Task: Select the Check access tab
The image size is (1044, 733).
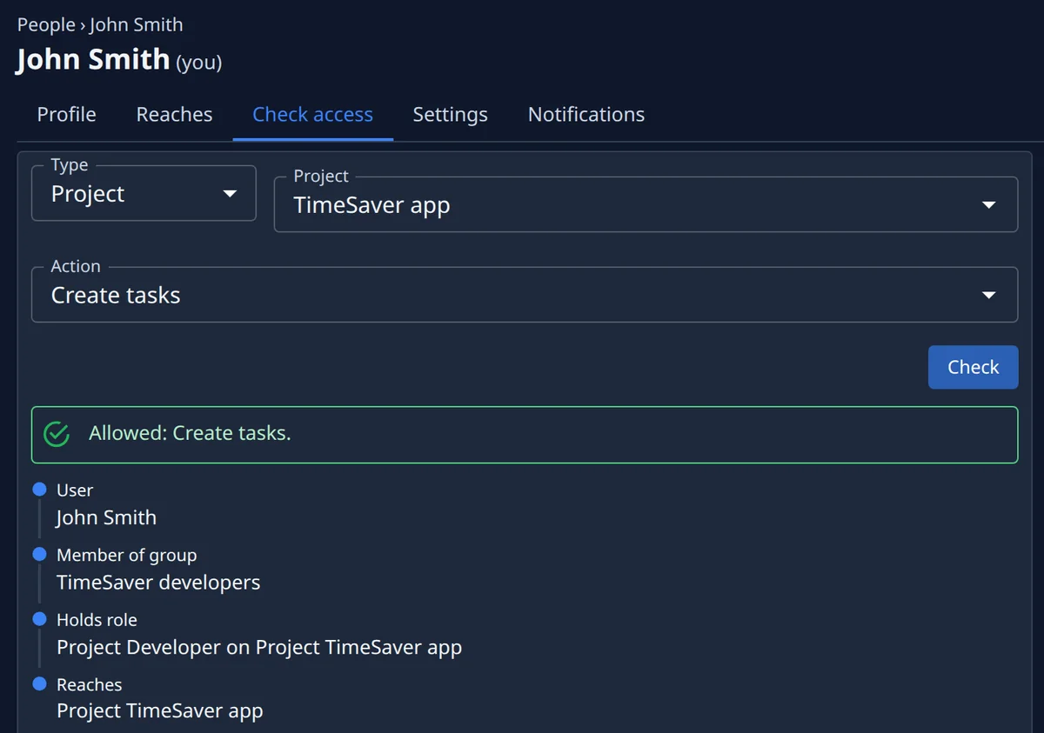Action: click(312, 114)
